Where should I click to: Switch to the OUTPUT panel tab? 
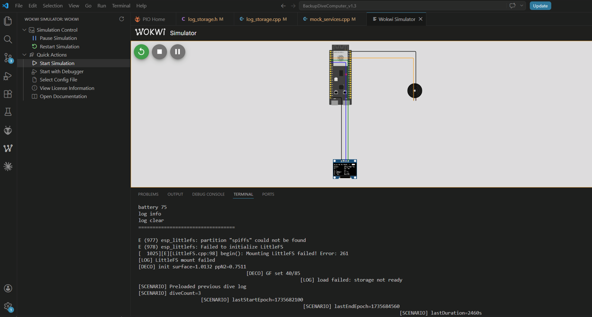point(175,194)
